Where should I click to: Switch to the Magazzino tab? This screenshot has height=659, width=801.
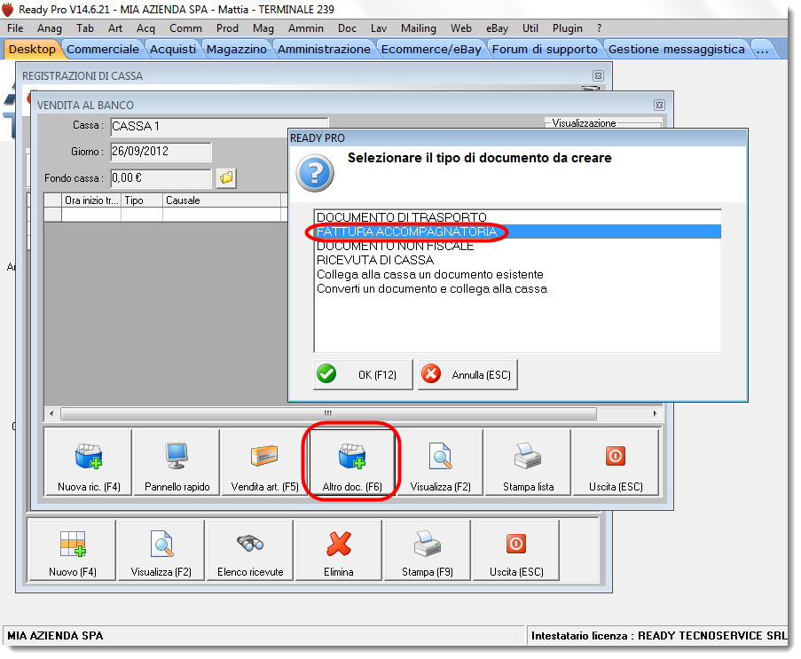237,49
